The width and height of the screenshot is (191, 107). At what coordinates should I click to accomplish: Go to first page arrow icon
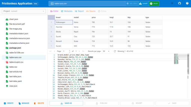(x=50, y=51)
